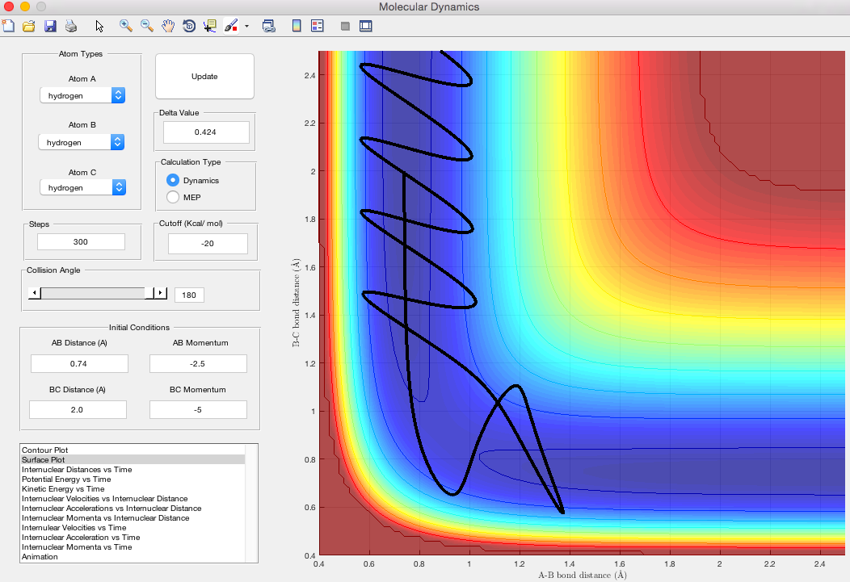
Task: Activate the Pan hand tool
Action: [x=168, y=26]
